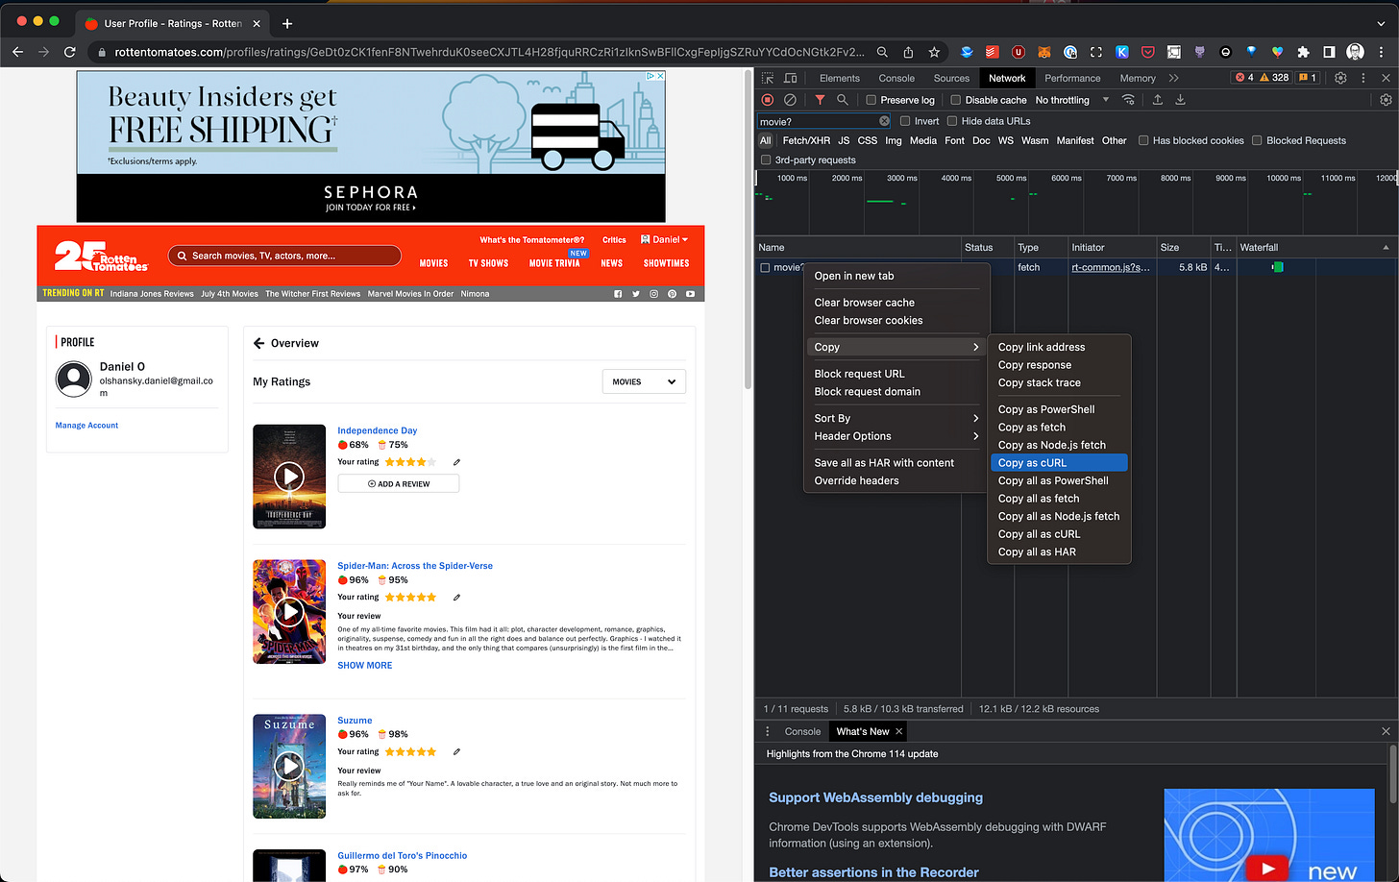Viewport: 1399px width, 882px height.
Task: Open Chrome extensions puzzle icon
Action: pos(1303,52)
